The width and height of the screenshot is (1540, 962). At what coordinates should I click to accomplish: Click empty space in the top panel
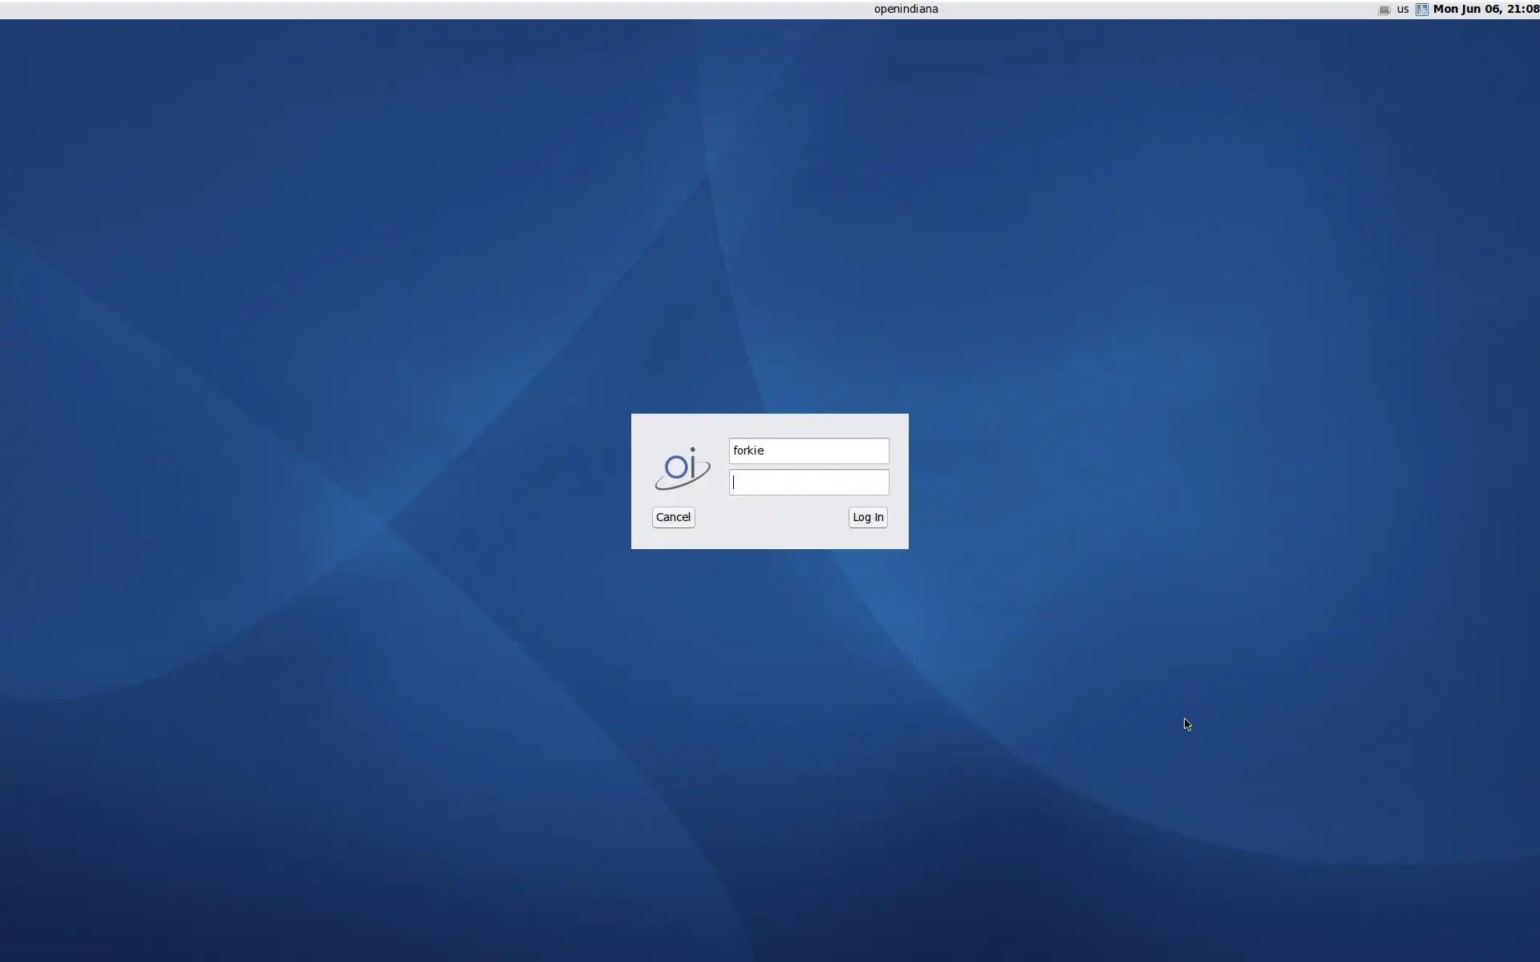click(401, 10)
